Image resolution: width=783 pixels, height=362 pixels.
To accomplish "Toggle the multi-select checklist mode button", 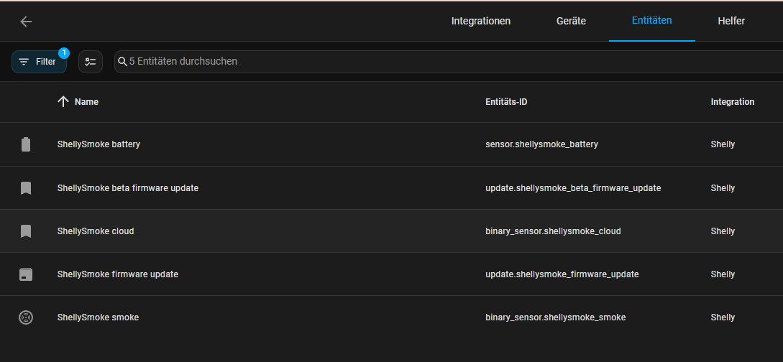I will pyautogui.click(x=91, y=62).
